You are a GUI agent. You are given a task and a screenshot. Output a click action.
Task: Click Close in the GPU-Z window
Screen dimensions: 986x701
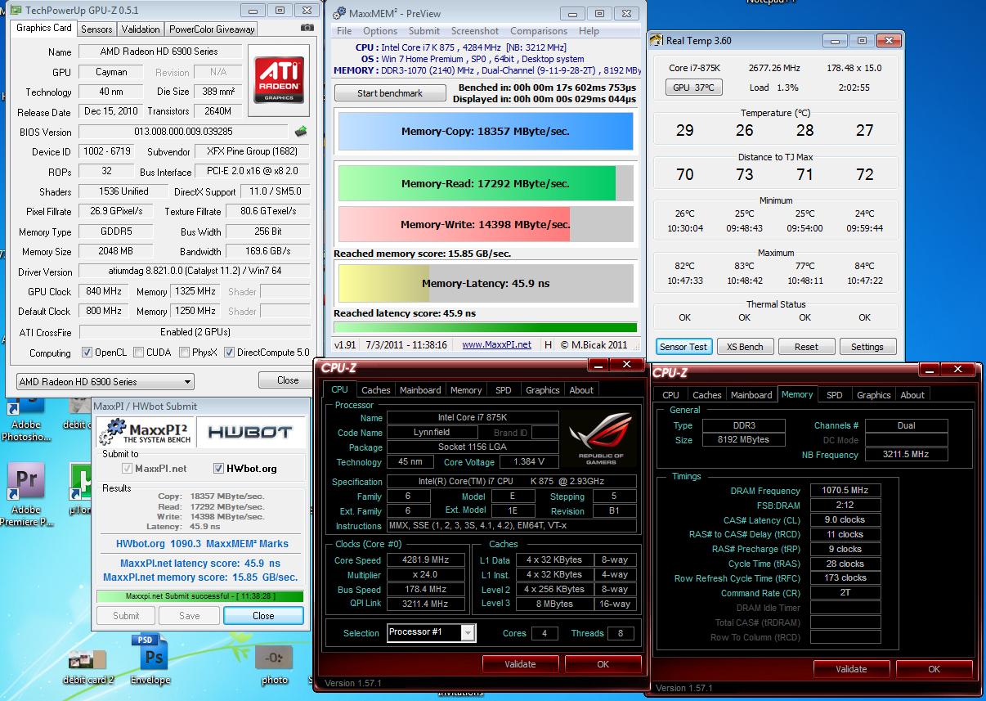pos(288,380)
